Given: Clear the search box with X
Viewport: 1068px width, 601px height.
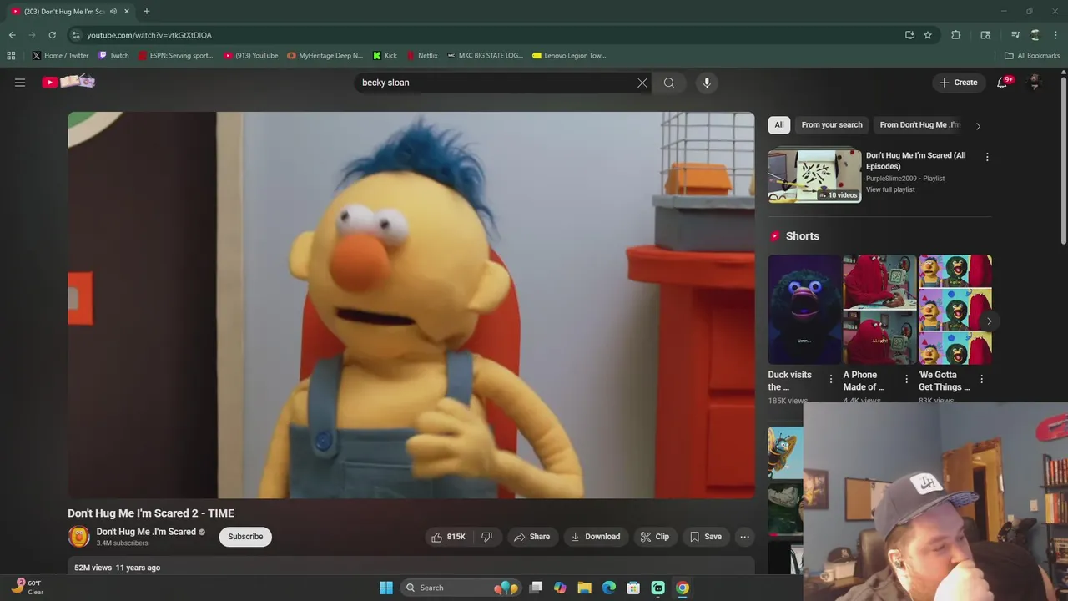Looking at the screenshot, I should click(642, 83).
